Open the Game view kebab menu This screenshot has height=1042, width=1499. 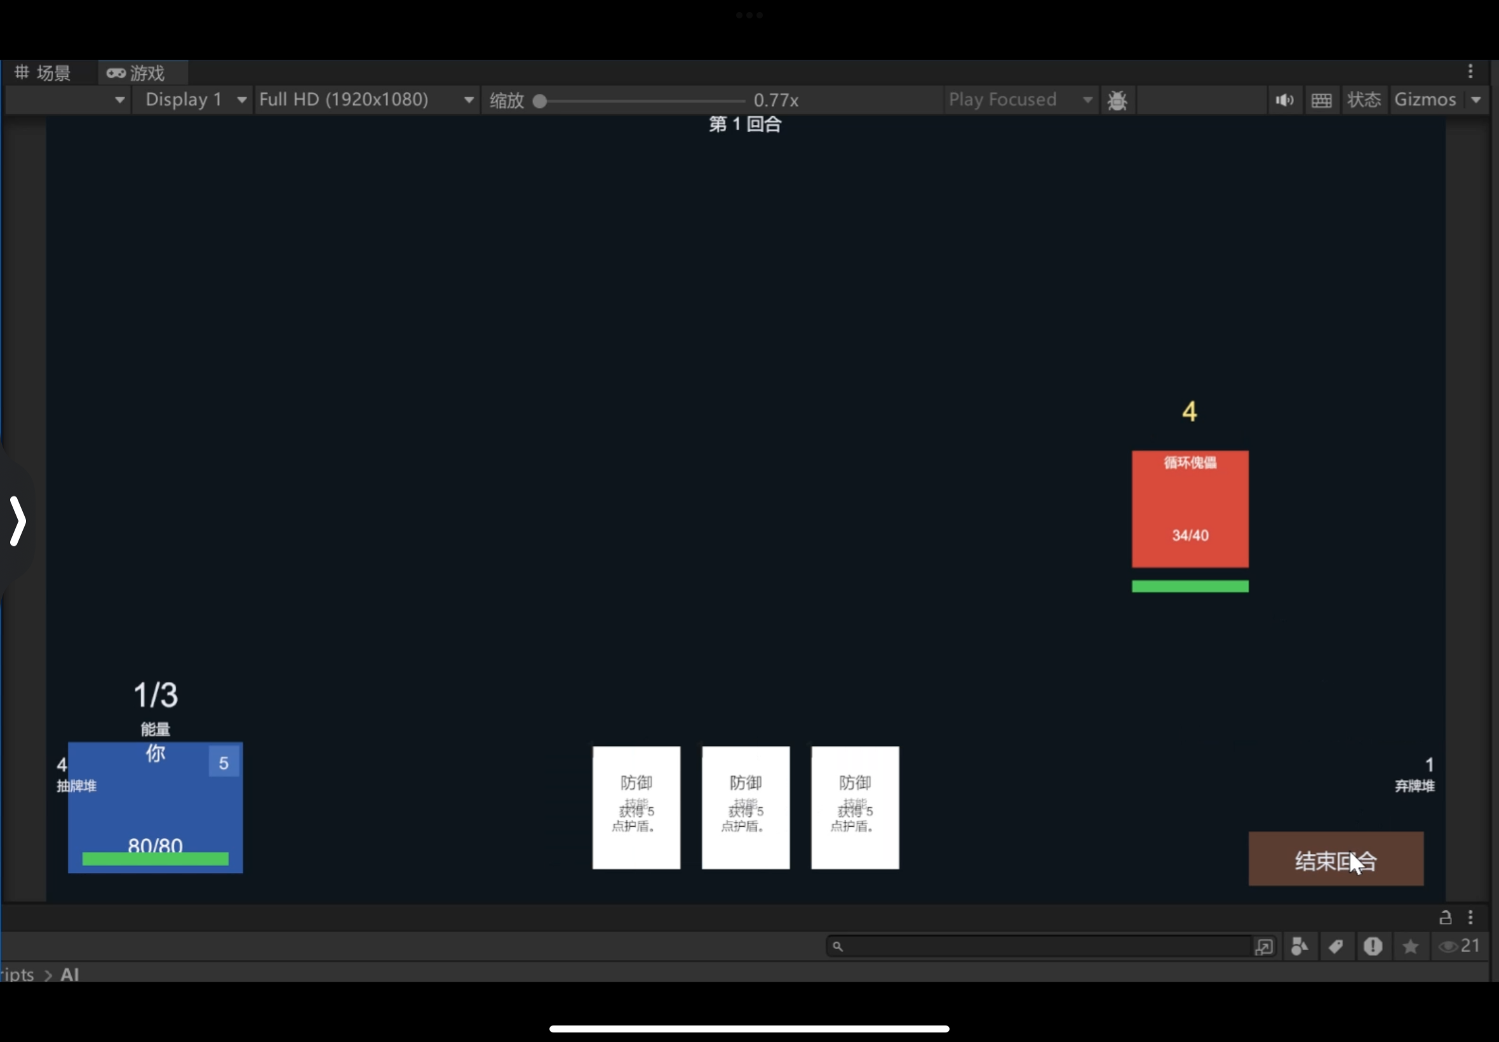click(x=1470, y=71)
